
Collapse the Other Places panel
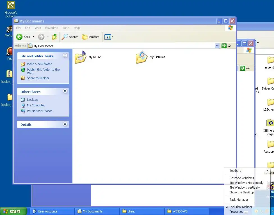65,91
